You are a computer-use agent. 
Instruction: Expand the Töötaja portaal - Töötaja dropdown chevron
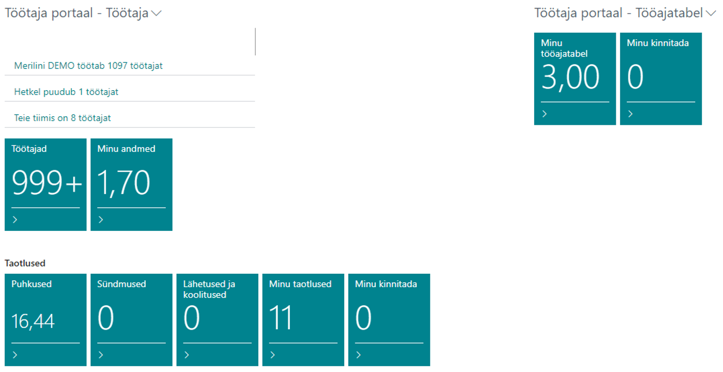coord(157,14)
